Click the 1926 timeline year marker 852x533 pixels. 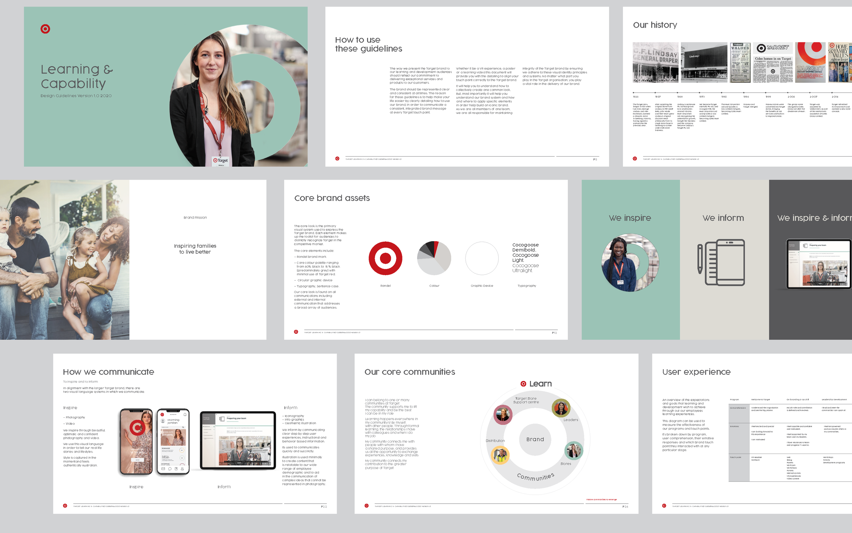tap(635, 97)
